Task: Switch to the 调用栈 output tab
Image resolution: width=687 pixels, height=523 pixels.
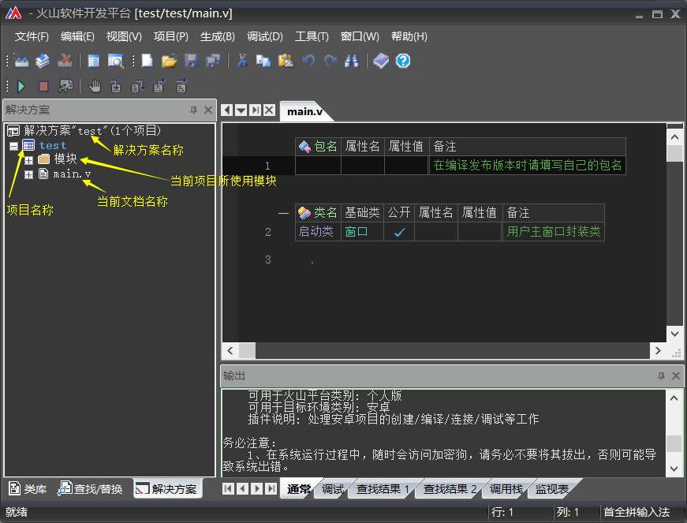Action: pos(506,489)
